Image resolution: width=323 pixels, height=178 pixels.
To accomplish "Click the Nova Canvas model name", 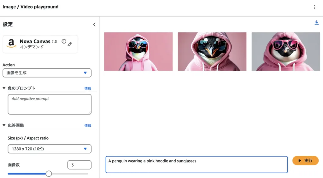I will pyautogui.click(x=35, y=41).
